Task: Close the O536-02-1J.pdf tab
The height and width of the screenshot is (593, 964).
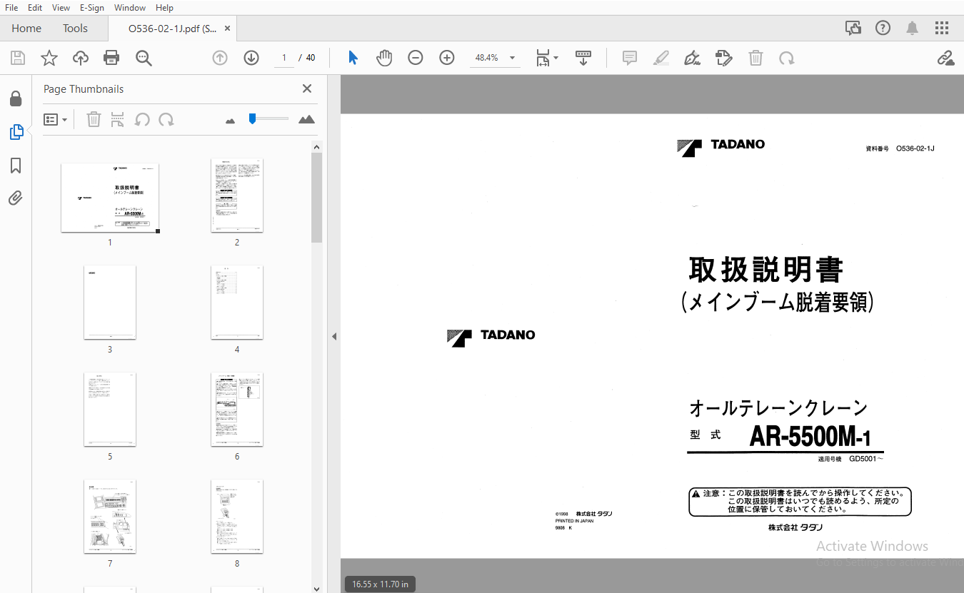Action: click(227, 29)
